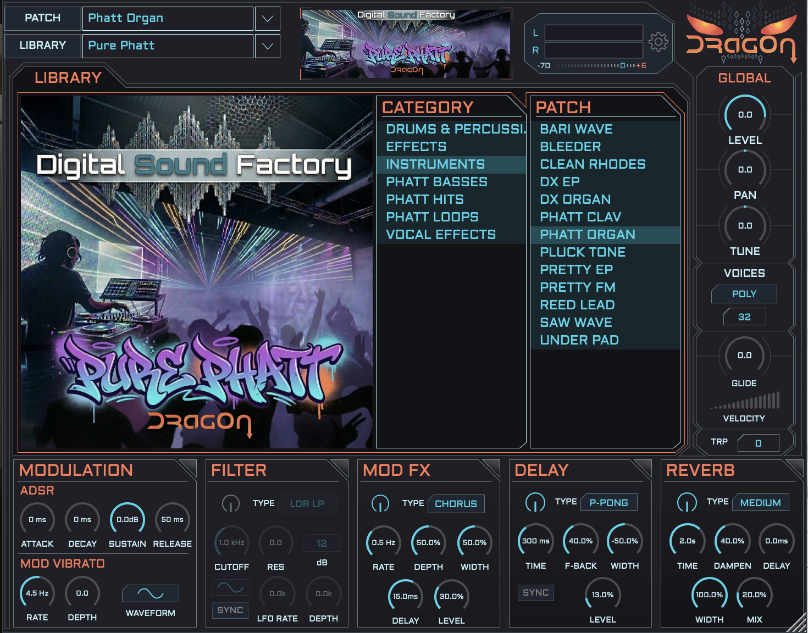The image size is (808, 633).
Task: Load the DX ORGAN patch
Action: tap(605, 199)
